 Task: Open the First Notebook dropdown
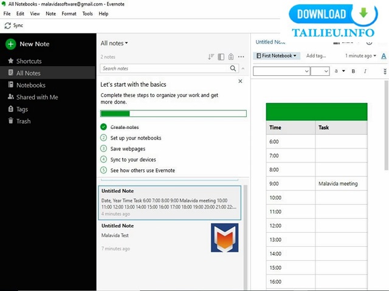(277, 56)
